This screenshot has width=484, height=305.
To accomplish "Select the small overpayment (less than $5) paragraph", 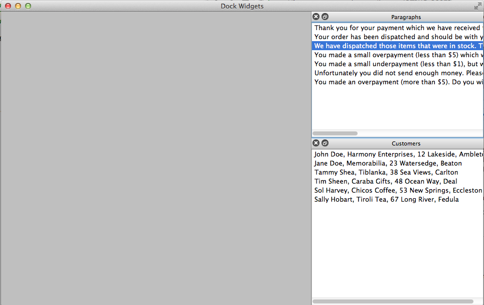I will coord(397,55).
